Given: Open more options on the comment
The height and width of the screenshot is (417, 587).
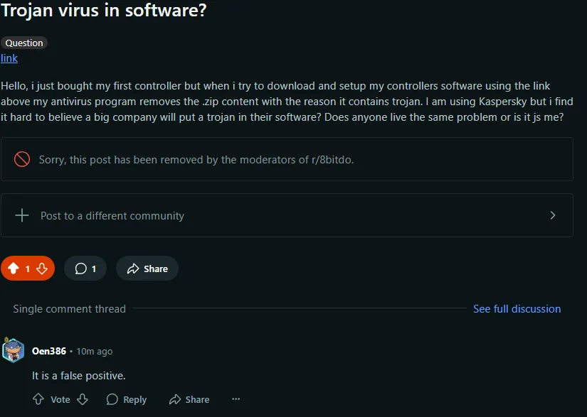Looking at the screenshot, I should point(236,399).
